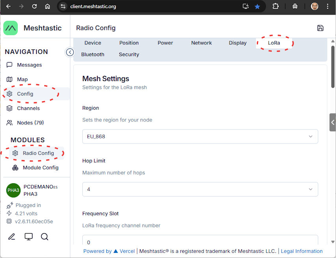Image resolution: width=336 pixels, height=258 pixels.
Task: Click the Meshtastic logo icon
Action: (x=11, y=28)
